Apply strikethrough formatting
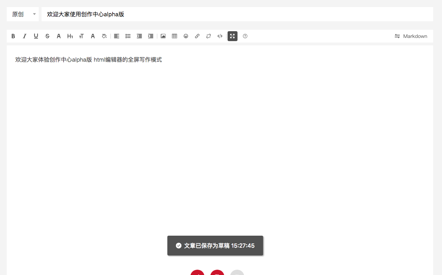The height and width of the screenshot is (275, 442). [47, 36]
